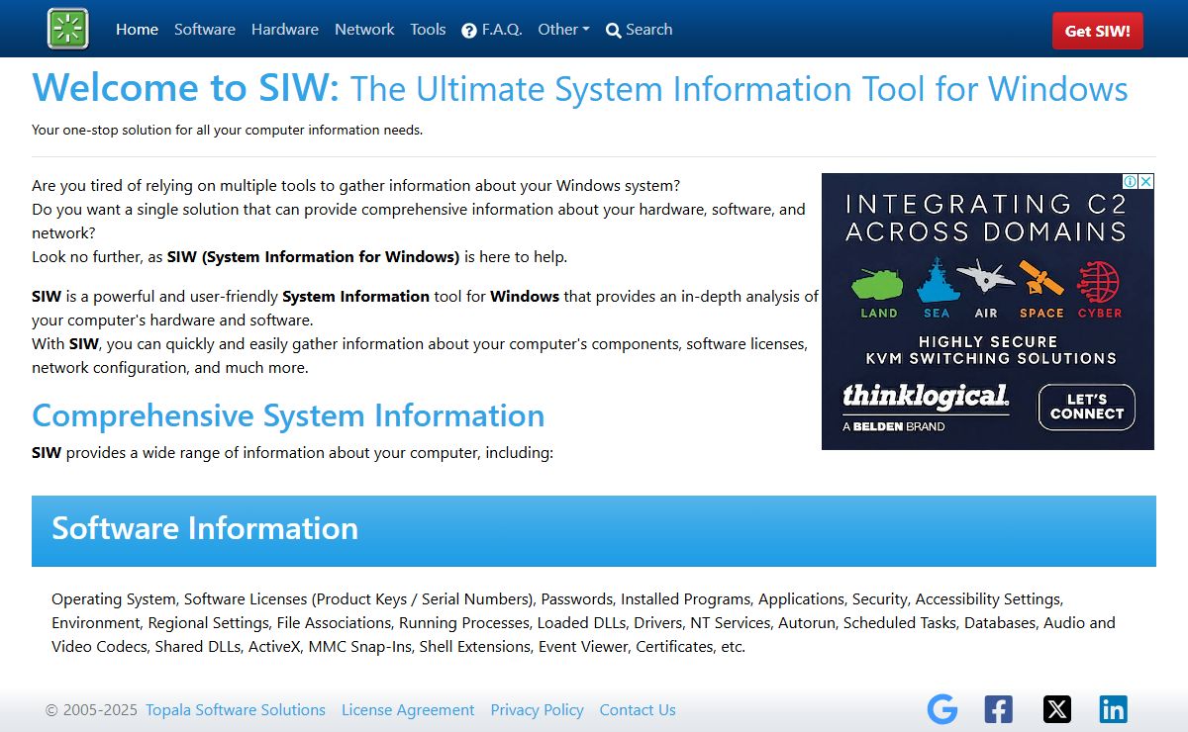Click the green SIW logo icon
Viewport: 1188px width, 732px height.
click(x=68, y=29)
